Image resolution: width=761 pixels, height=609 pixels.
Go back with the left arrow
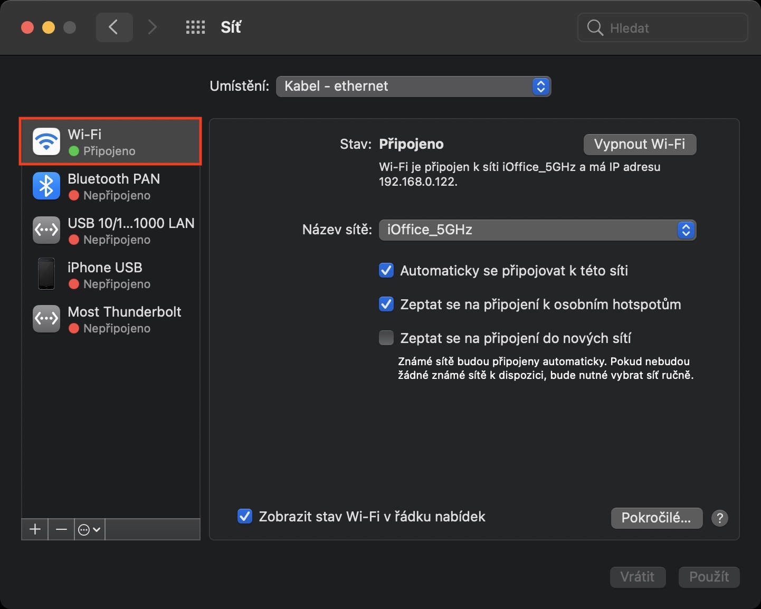pos(114,27)
